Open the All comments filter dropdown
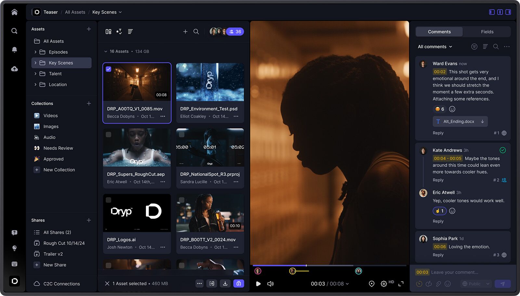Screen dimensions: 520x296 pyautogui.click(x=435, y=47)
